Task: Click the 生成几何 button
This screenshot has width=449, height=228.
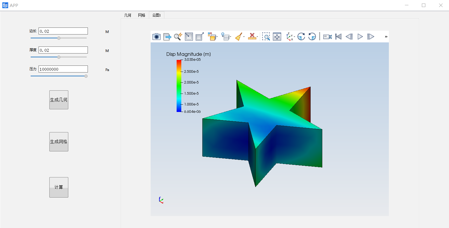Action: (59, 100)
